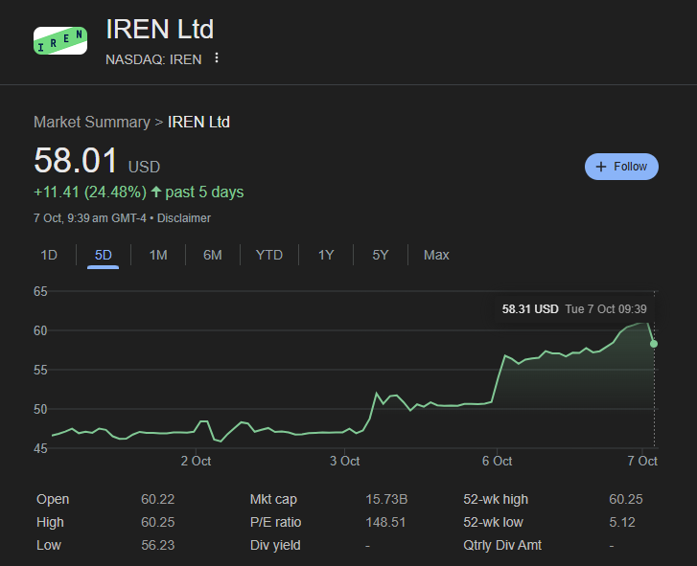Select the 1D time range tab
This screenshot has width=697, height=566.
coord(49,255)
